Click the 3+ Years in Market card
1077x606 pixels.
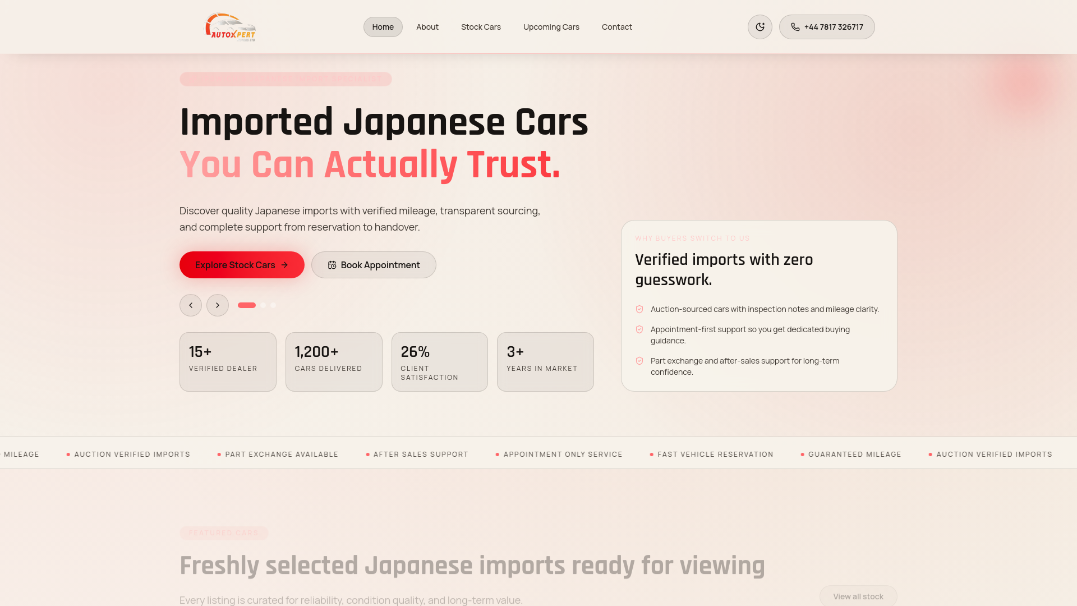[545, 362]
